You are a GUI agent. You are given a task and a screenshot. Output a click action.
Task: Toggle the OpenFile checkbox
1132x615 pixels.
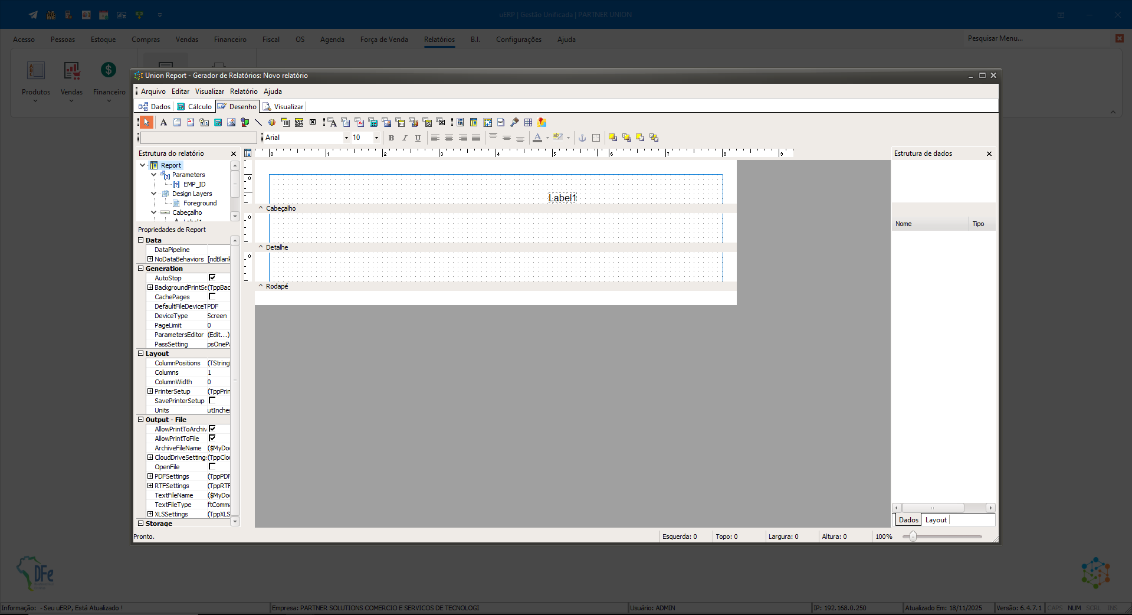click(212, 466)
